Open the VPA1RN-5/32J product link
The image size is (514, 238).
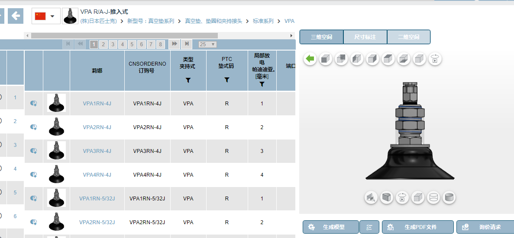(x=97, y=198)
